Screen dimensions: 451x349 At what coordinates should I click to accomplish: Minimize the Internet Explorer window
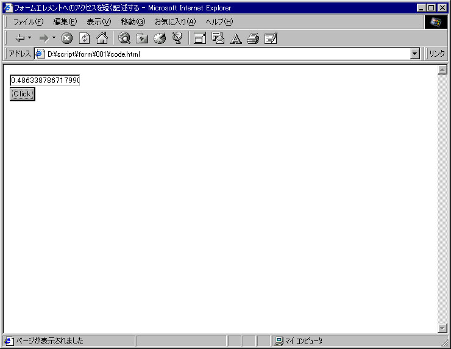point(421,8)
